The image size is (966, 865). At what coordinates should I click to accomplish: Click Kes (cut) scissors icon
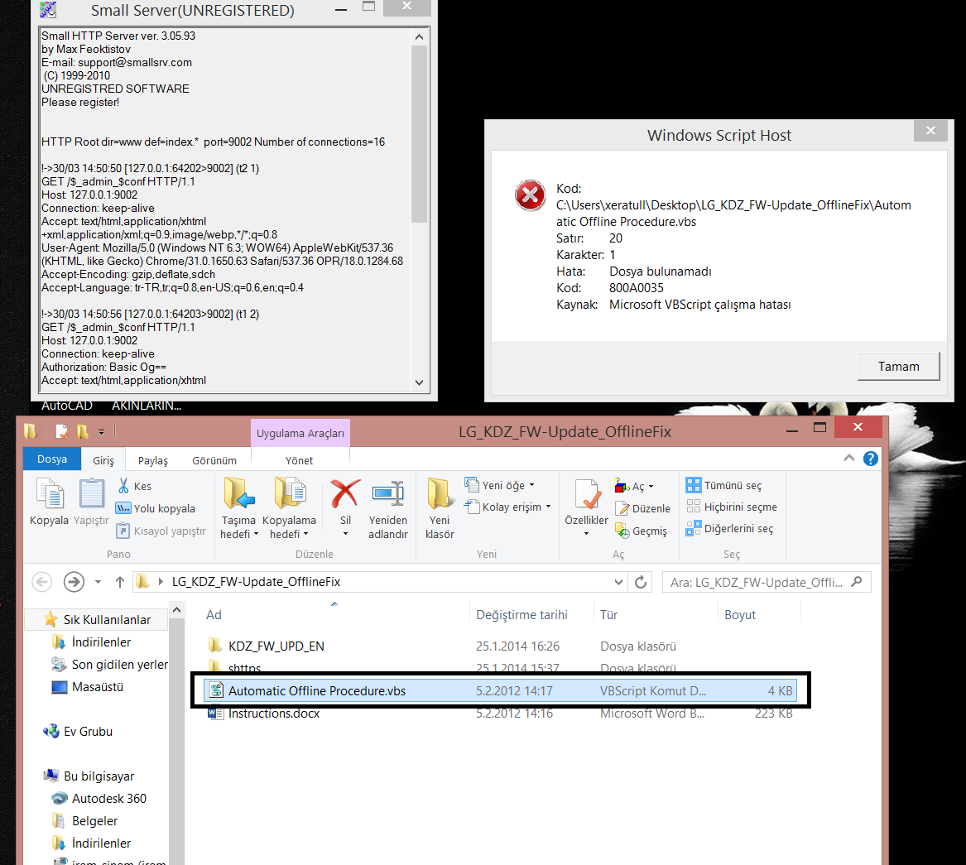(x=124, y=486)
